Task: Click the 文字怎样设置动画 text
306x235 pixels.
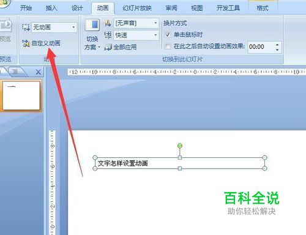Action: (x=123, y=163)
